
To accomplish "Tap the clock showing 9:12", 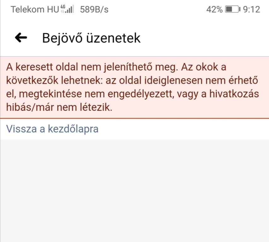I will tap(251, 9).
